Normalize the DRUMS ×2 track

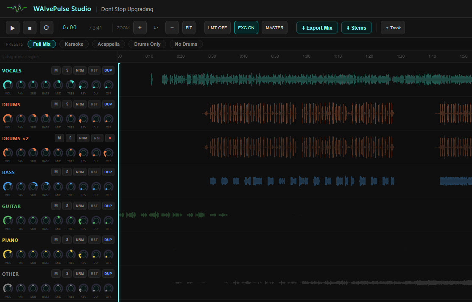[83, 139]
